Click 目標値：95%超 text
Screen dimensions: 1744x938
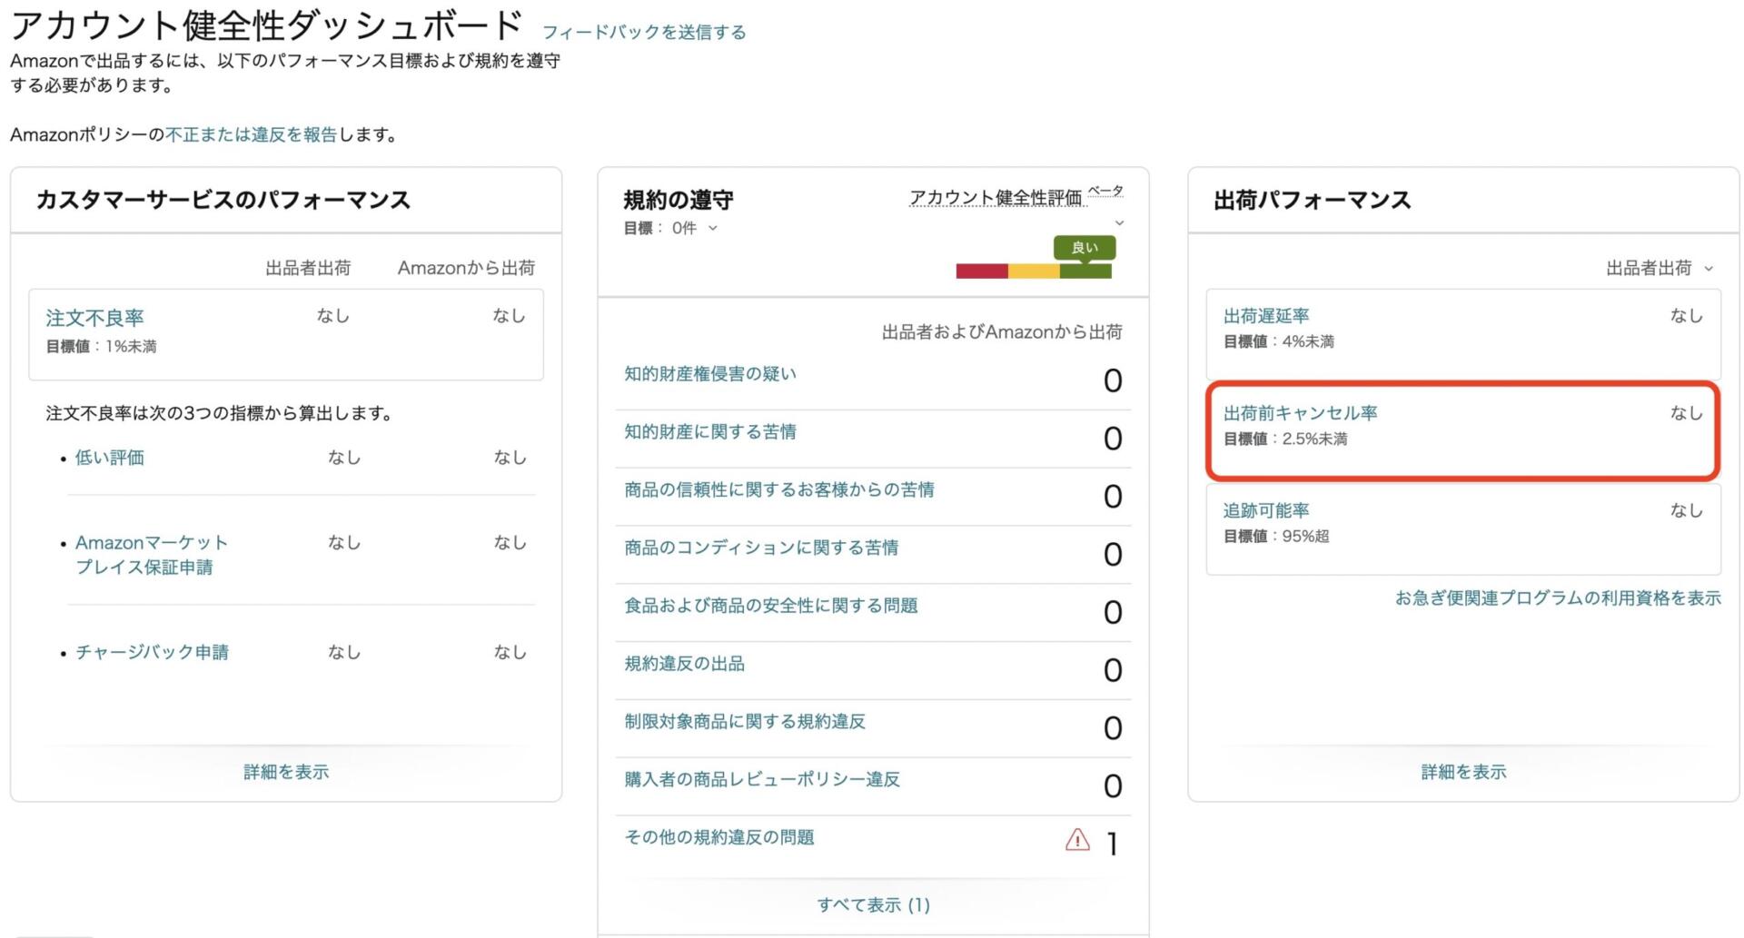1276,536
